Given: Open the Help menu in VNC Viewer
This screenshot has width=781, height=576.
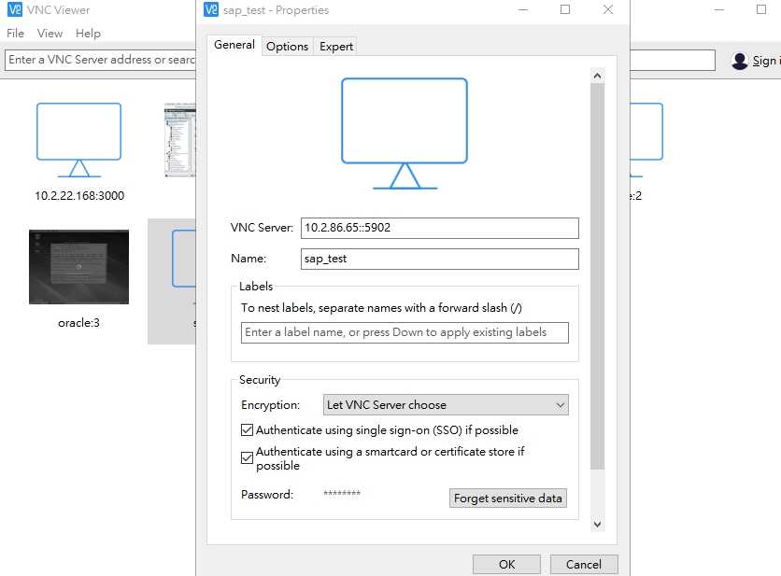Looking at the screenshot, I should [x=88, y=34].
